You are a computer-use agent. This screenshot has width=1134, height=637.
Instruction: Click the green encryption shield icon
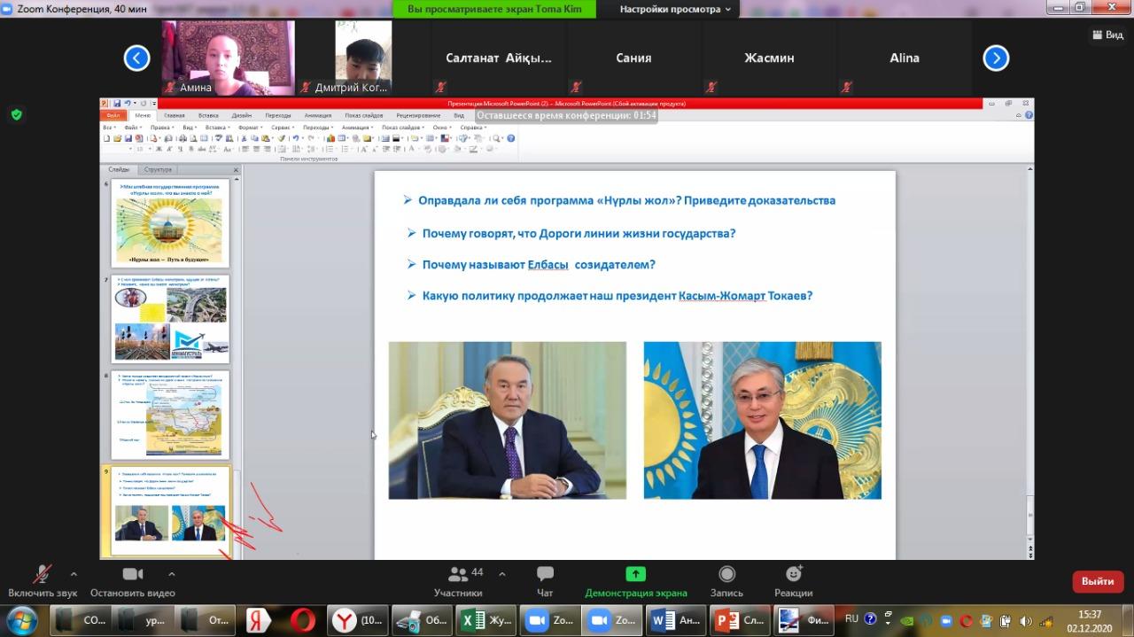[16, 114]
